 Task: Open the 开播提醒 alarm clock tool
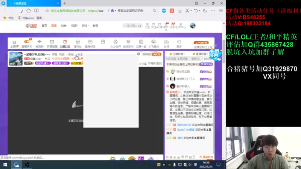[x=52, y=44]
